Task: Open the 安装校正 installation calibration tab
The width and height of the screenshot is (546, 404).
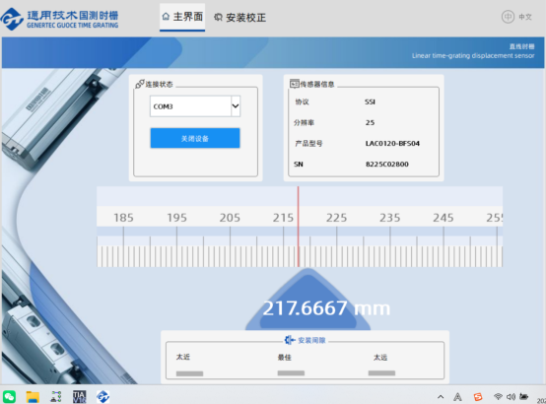Action: 239,18
